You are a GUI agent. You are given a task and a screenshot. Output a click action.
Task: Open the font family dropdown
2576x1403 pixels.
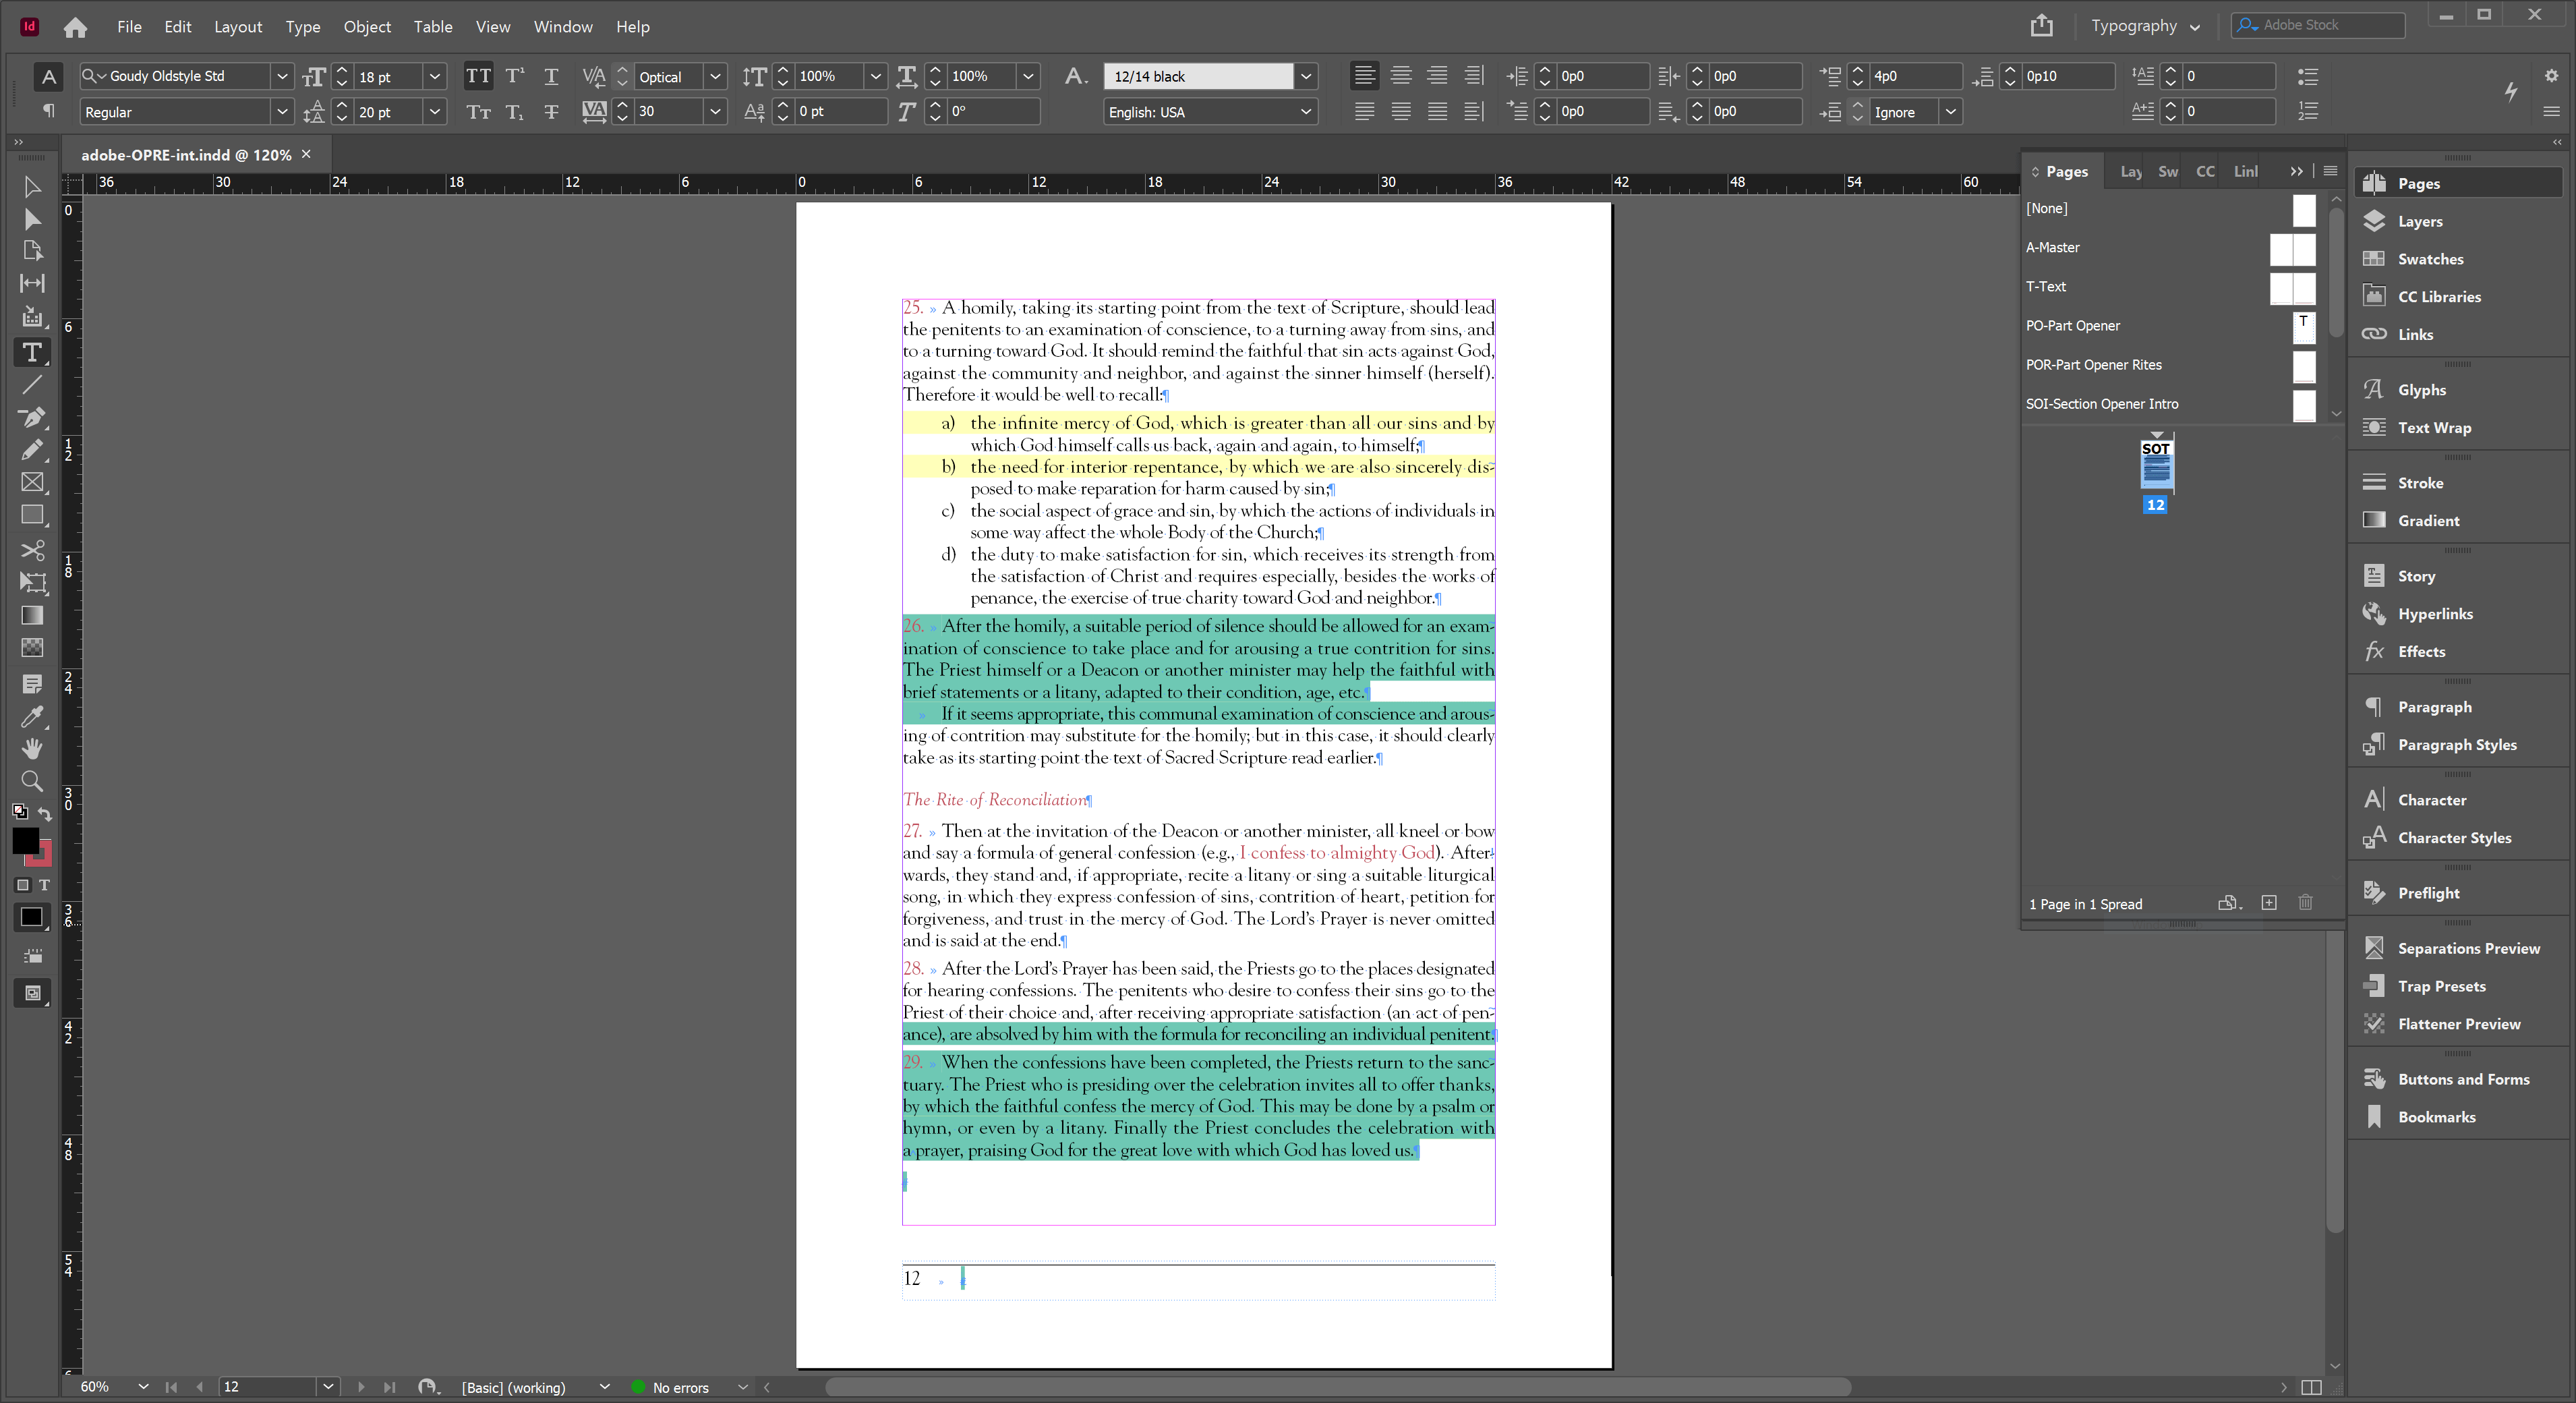pos(283,76)
